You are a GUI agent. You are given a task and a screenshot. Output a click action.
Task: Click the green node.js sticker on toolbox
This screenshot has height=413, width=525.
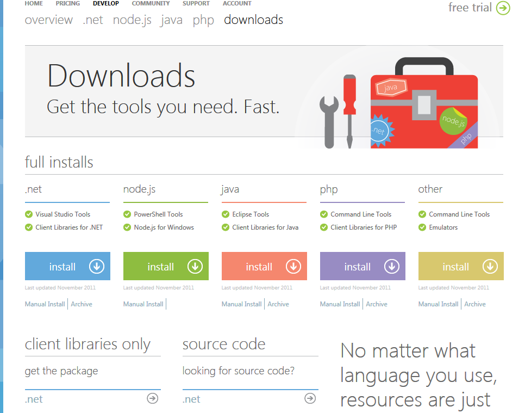(x=453, y=121)
